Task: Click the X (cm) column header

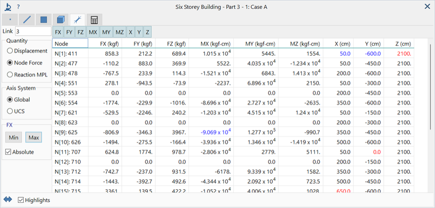Action: pyautogui.click(x=338, y=44)
